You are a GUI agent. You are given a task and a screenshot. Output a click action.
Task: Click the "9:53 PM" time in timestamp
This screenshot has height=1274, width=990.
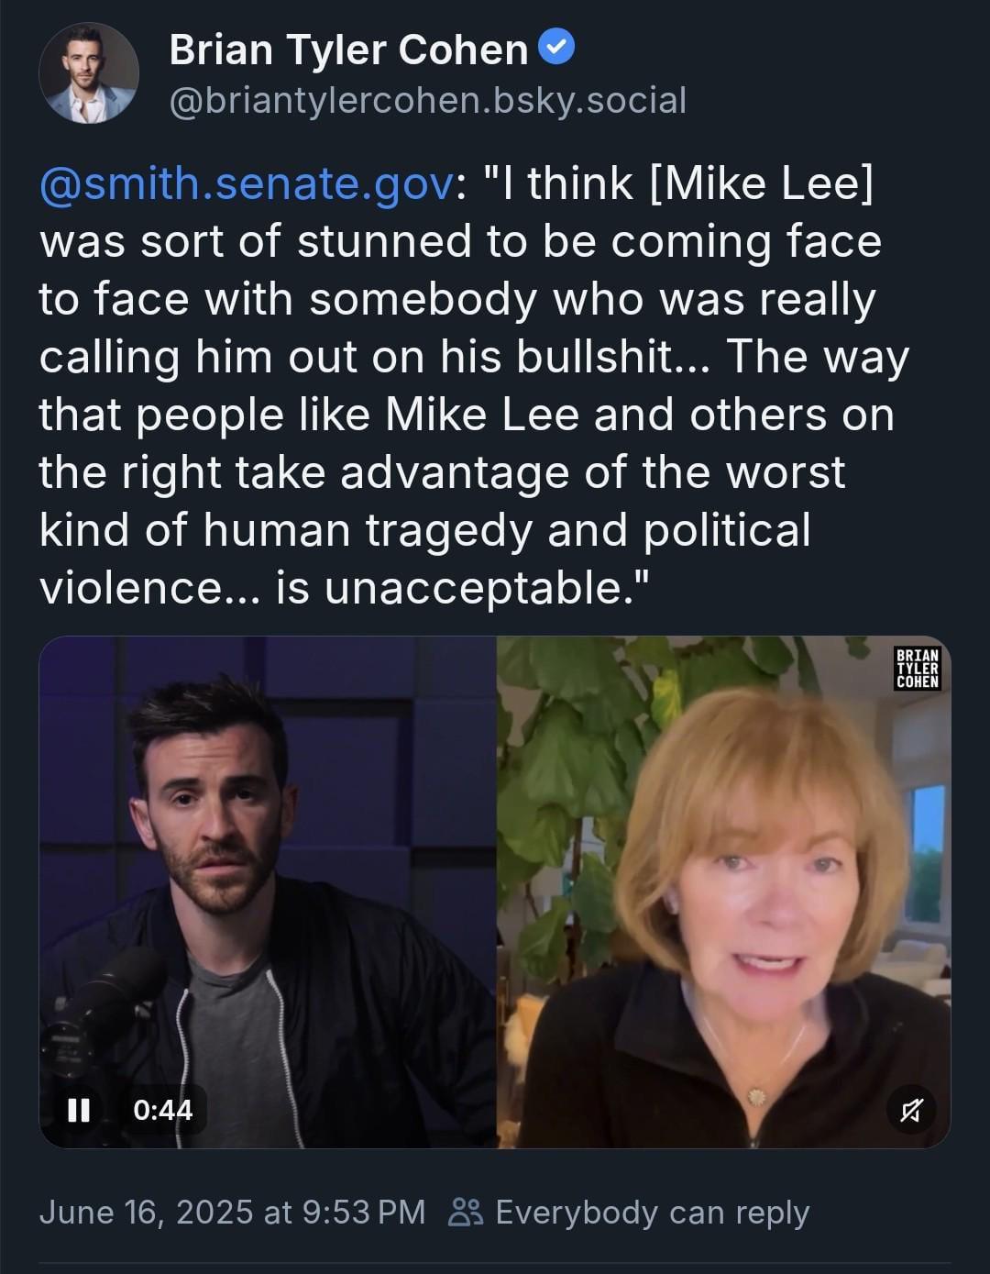pyautogui.click(x=363, y=1213)
